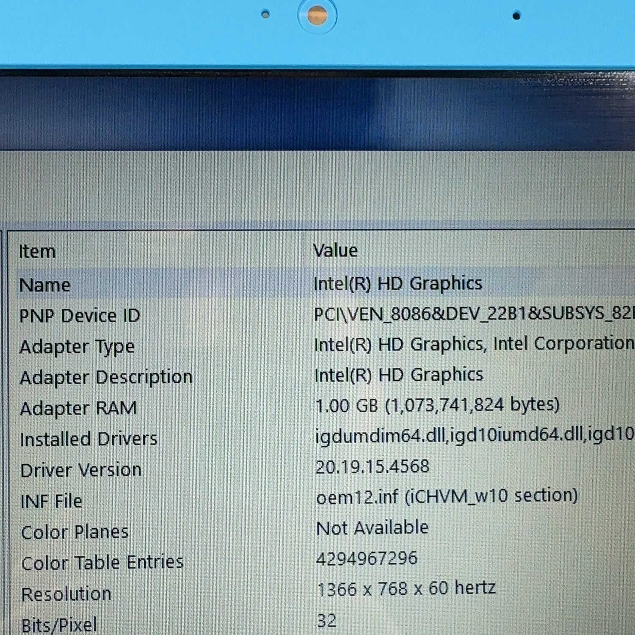
Task: Click the 'Not Available' value
Action: coord(373,528)
